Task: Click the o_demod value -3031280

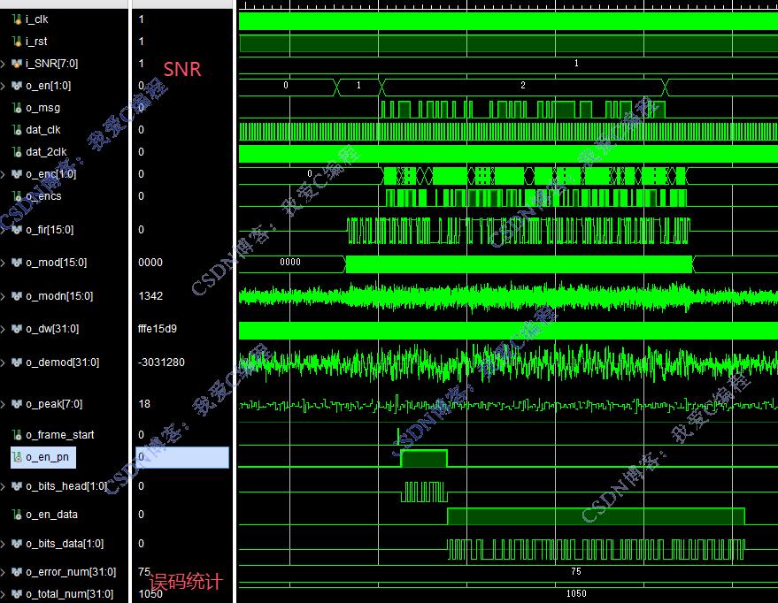Action: (161, 363)
